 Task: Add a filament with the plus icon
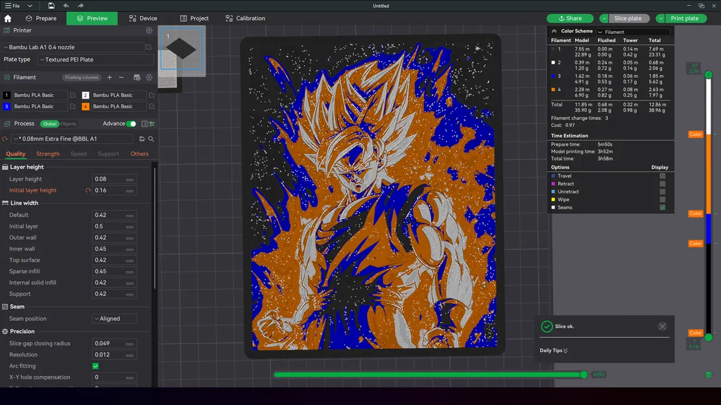point(110,77)
